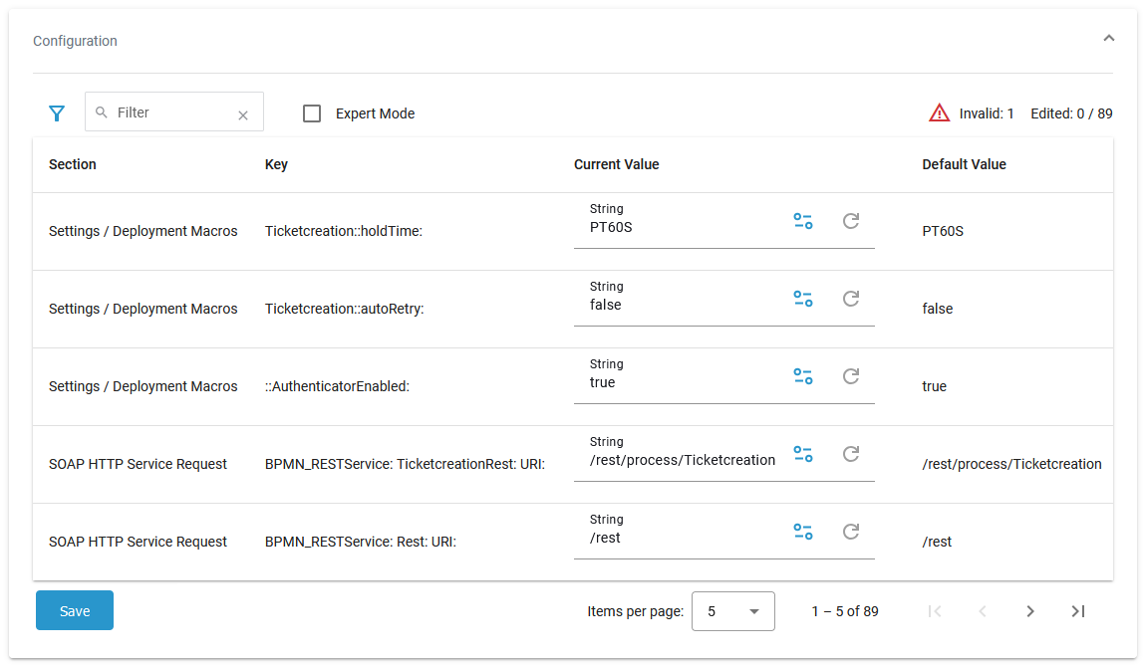Click the red Invalid warning triangle
The height and width of the screenshot is (667, 1146).
939,113
